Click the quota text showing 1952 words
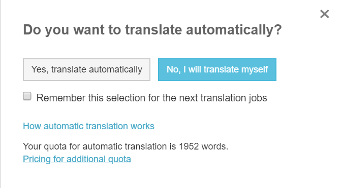341x188 pixels. point(126,146)
